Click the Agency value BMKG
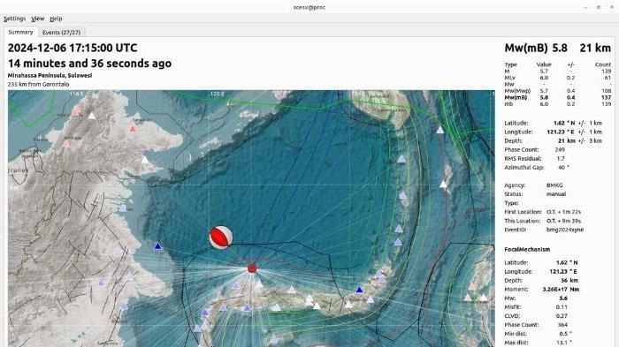The width and height of the screenshot is (619, 347). tap(554, 185)
